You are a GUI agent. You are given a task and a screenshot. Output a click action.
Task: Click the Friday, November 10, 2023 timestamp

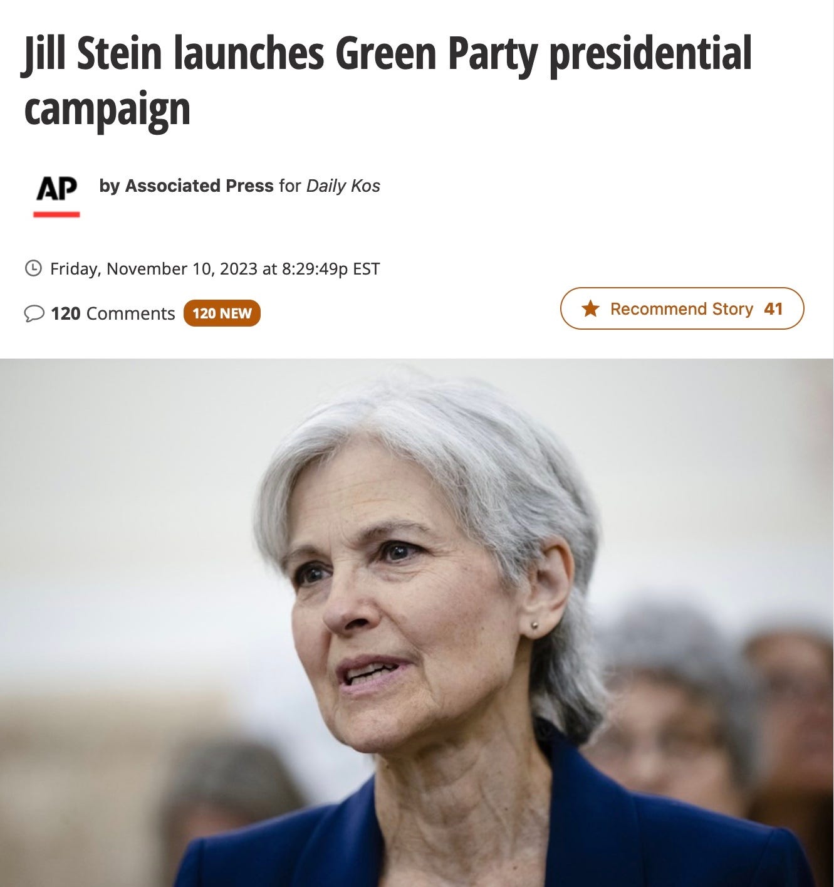click(x=154, y=269)
